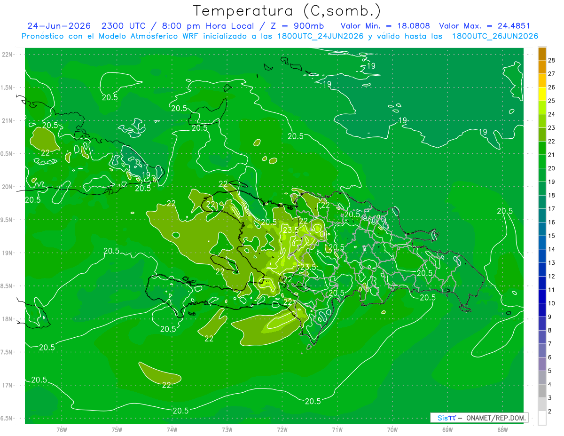This screenshot has width=564, height=436.
Task: Click the "SisTT – ONAMET/REP.DOM." credit box
Action: coord(479,418)
